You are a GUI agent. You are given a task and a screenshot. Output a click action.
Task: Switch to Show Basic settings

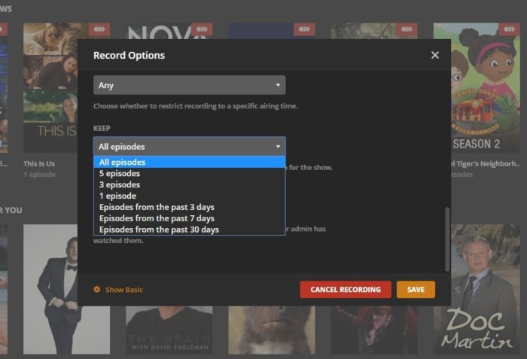coord(123,290)
